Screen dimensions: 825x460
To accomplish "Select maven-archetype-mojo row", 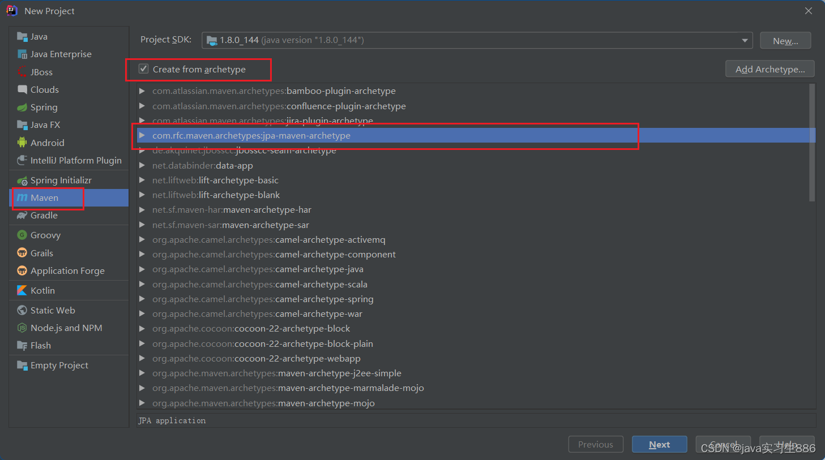I will [473, 403].
